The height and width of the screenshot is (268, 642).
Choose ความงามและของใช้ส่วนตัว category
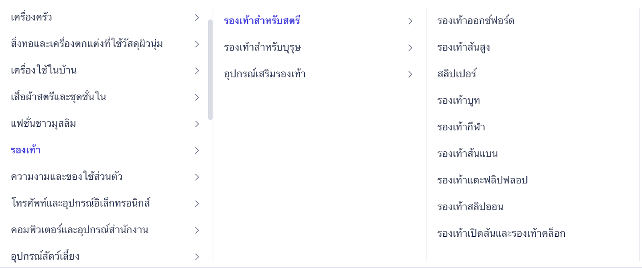[67, 177]
